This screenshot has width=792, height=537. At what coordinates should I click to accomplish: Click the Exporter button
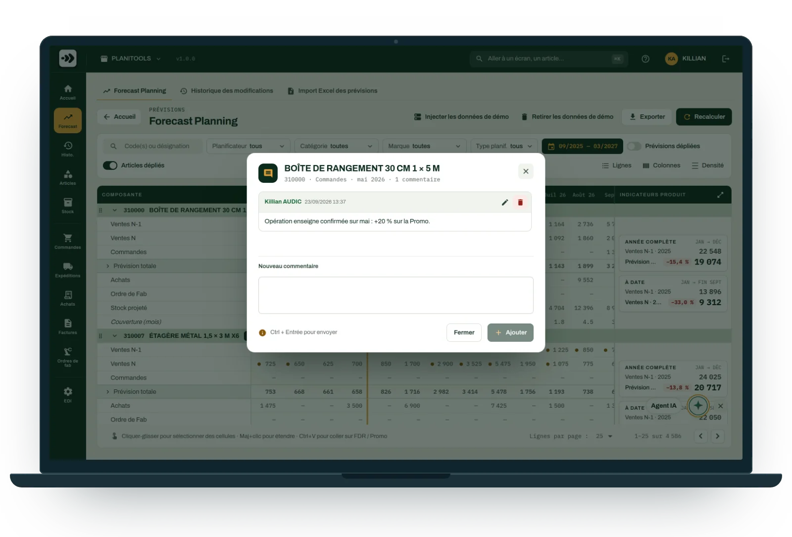(x=647, y=117)
